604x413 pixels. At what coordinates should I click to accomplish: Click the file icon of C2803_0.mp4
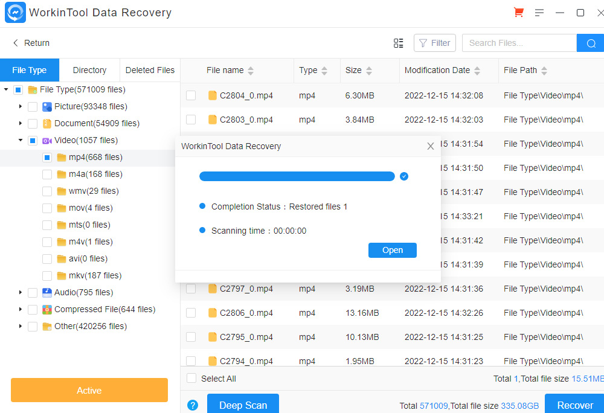click(212, 120)
